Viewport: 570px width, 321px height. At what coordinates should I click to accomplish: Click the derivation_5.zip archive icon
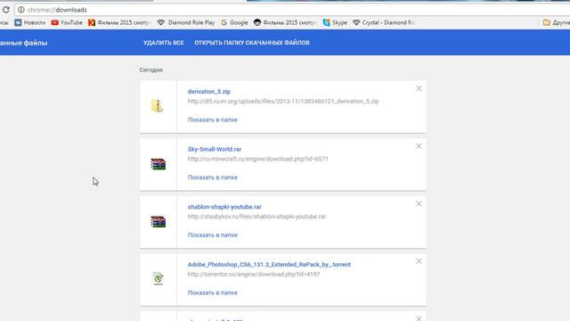pos(158,105)
